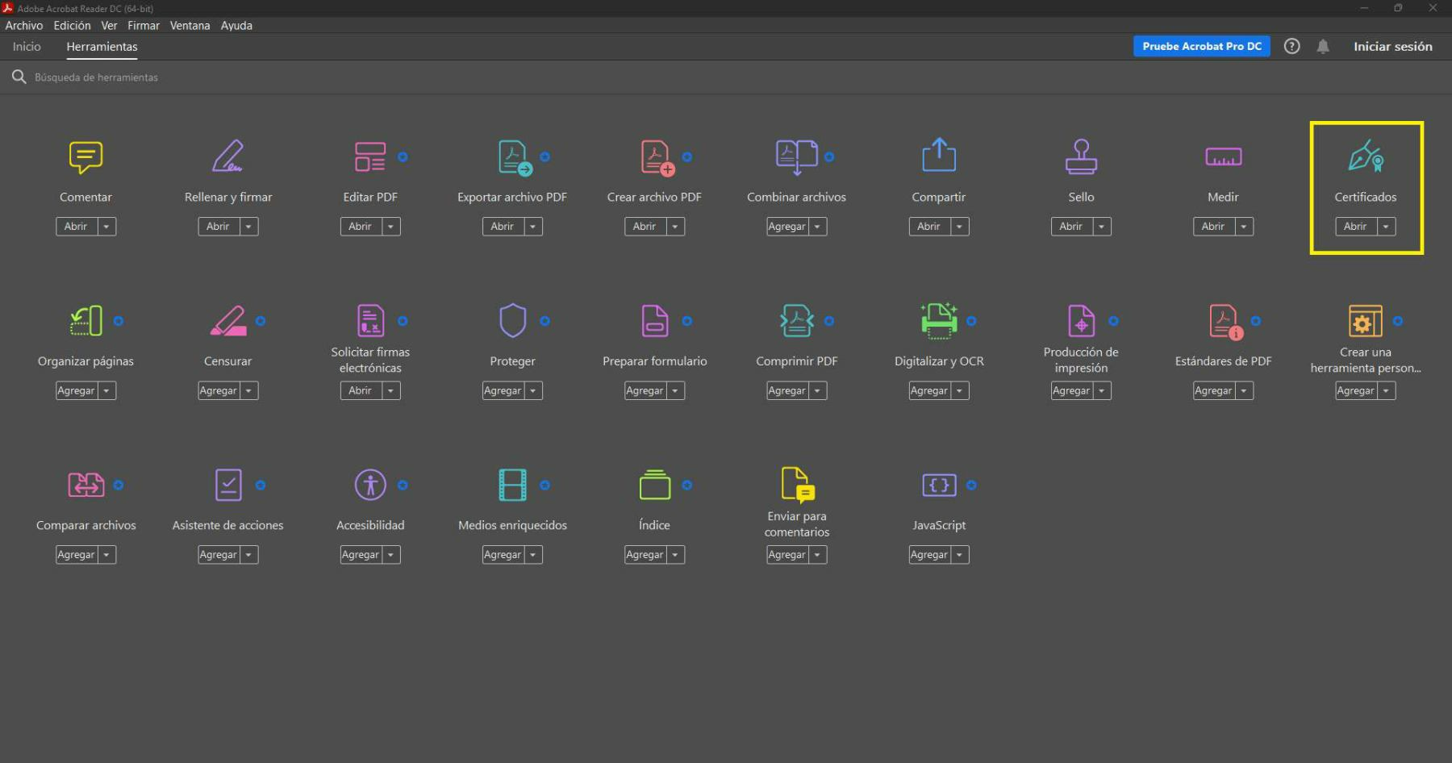Click the Accesibilidad icon
Viewport: 1452px width, 763px height.
coord(370,485)
